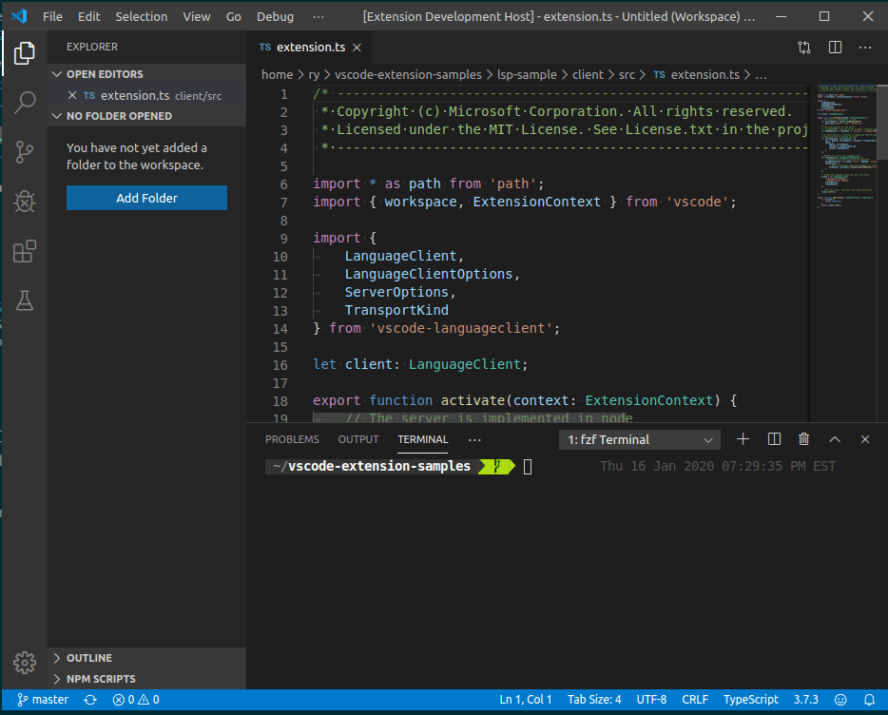Image resolution: width=888 pixels, height=715 pixels.
Task: Click the VS Code logo icon
Action: point(19,16)
